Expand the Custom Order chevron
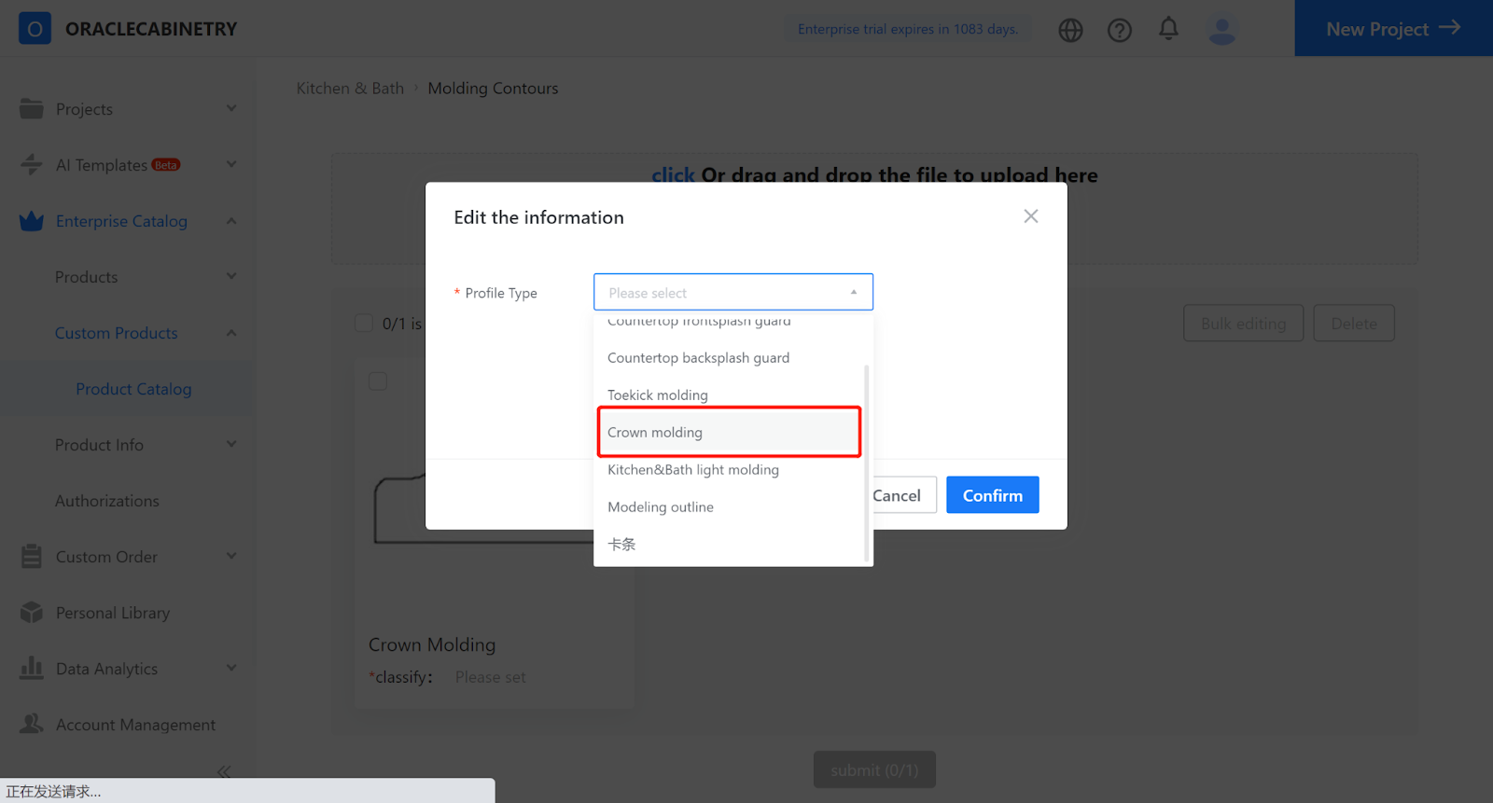This screenshot has height=803, width=1493. (x=231, y=556)
